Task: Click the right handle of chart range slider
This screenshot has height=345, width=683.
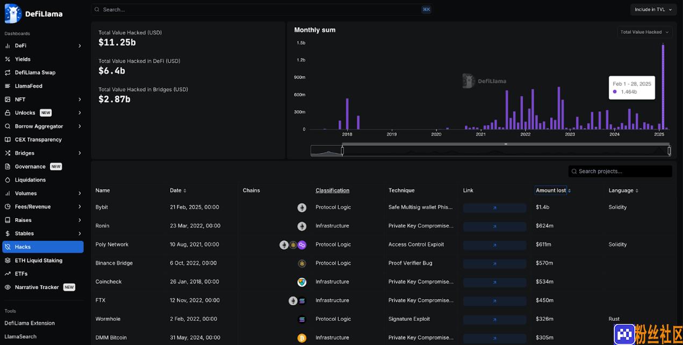Action: pyautogui.click(x=669, y=151)
